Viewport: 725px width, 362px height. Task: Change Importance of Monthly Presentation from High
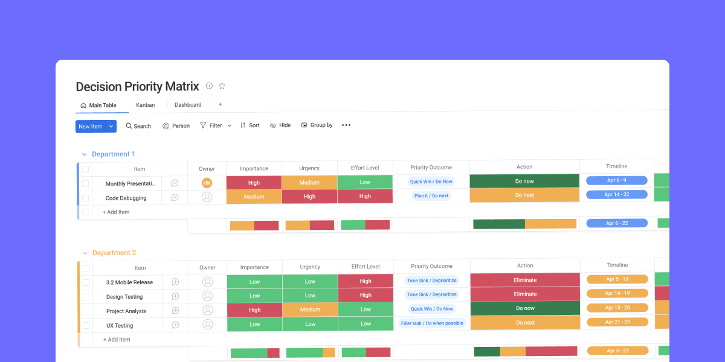(x=254, y=183)
